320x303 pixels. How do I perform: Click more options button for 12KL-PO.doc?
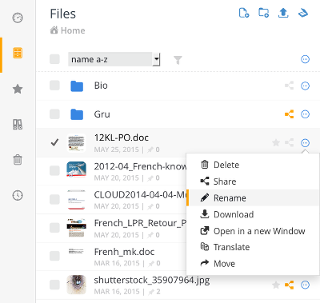(x=305, y=143)
